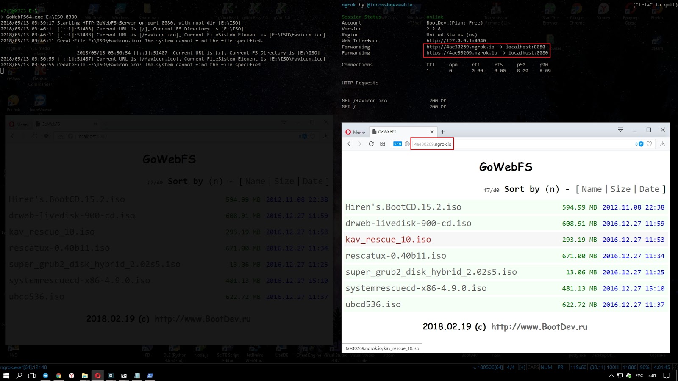Bookmark page with heart icon
This screenshot has width=678, height=381.
tap(649, 144)
